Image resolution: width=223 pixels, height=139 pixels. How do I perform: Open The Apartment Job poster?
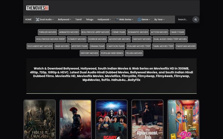click(x=147, y=120)
